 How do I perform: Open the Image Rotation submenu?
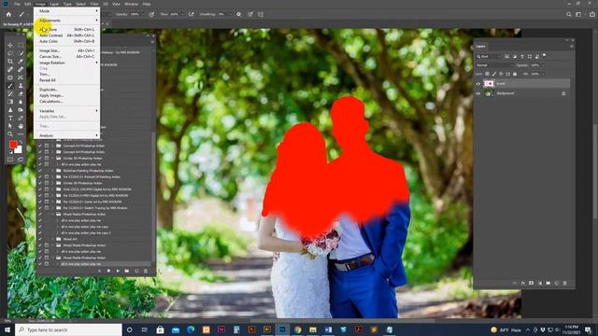coord(67,63)
